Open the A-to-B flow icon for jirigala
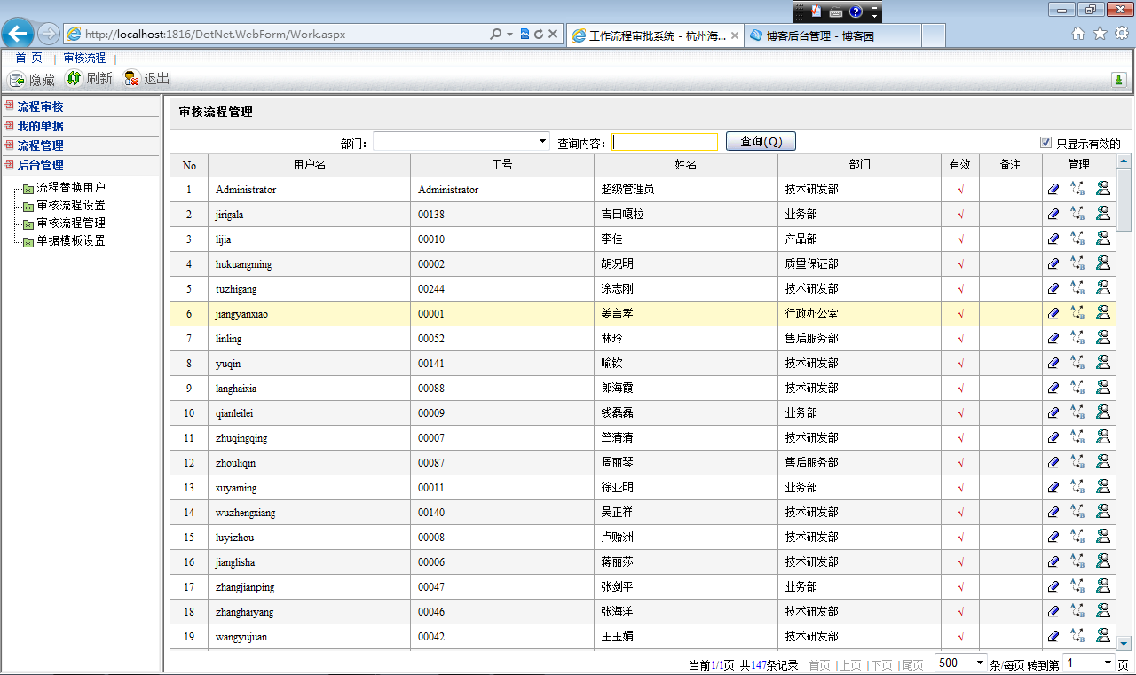Image resolution: width=1136 pixels, height=675 pixels. pyautogui.click(x=1077, y=213)
